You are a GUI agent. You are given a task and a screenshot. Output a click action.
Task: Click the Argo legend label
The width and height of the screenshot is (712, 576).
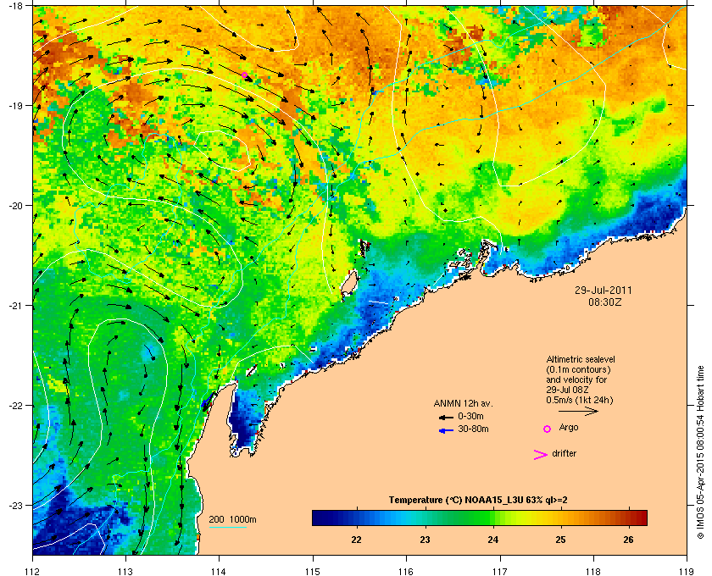pyautogui.click(x=569, y=428)
